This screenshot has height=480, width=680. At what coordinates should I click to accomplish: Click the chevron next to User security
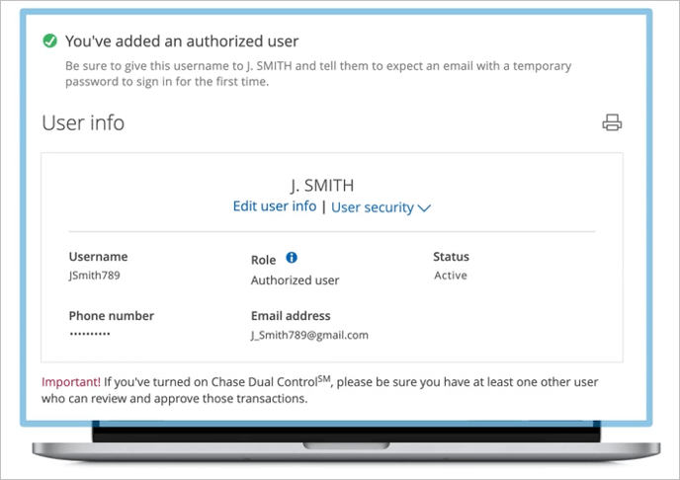tap(425, 208)
